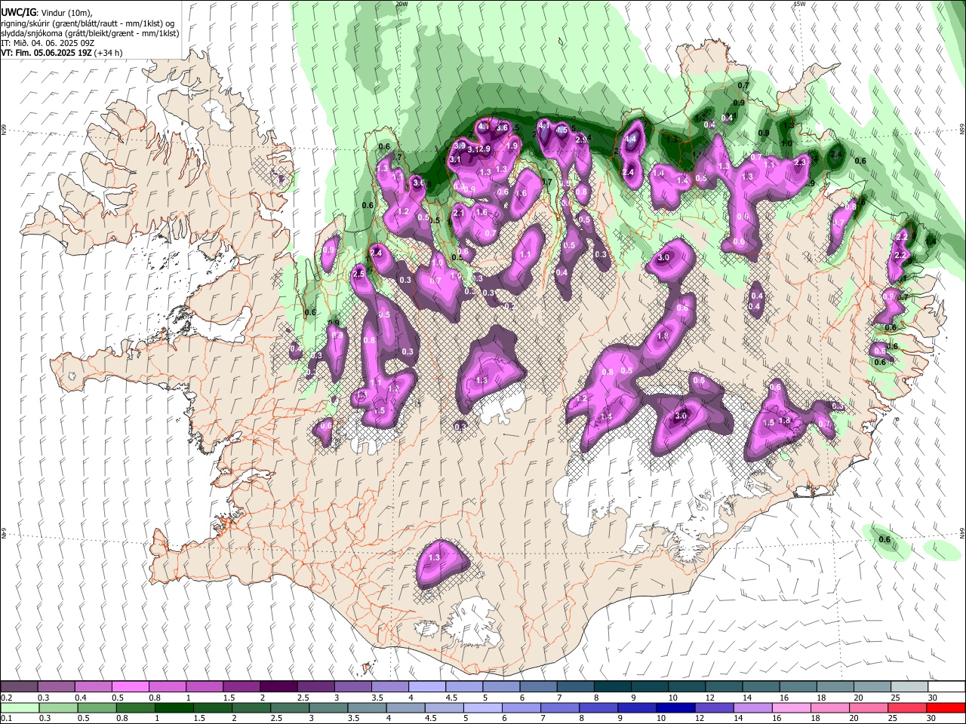Click the "4.4" precipitation value on the map
Screen dimensions: 966x724
point(630,140)
